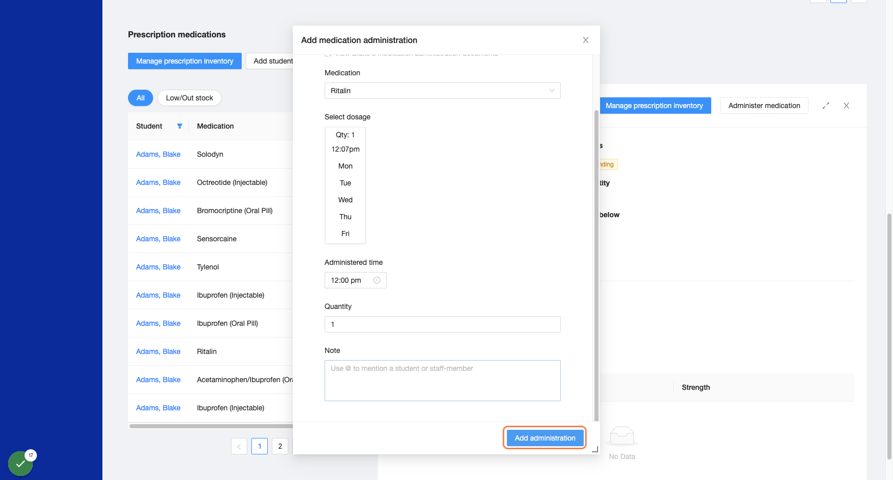
Task: Click side panel Manage prescription inventory button
Action: click(x=654, y=106)
